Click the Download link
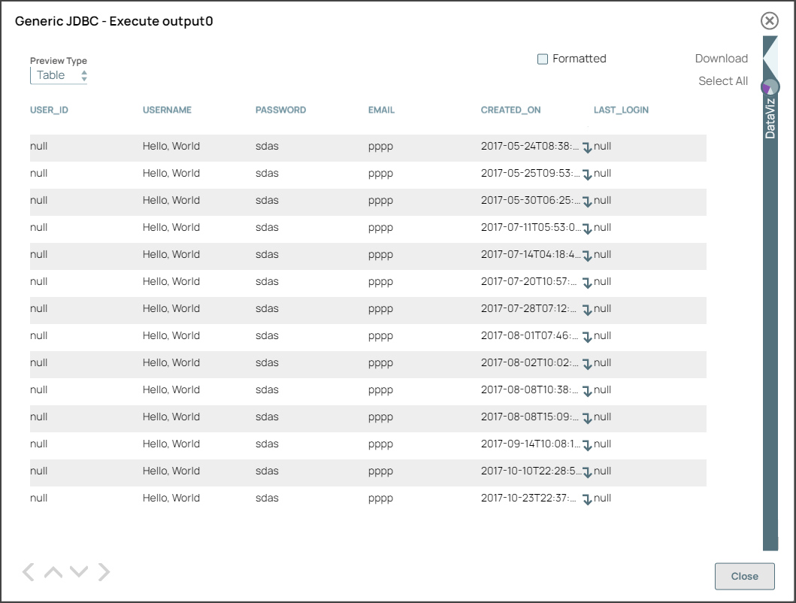The height and width of the screenshot is (603, 796). pos(721,59)
